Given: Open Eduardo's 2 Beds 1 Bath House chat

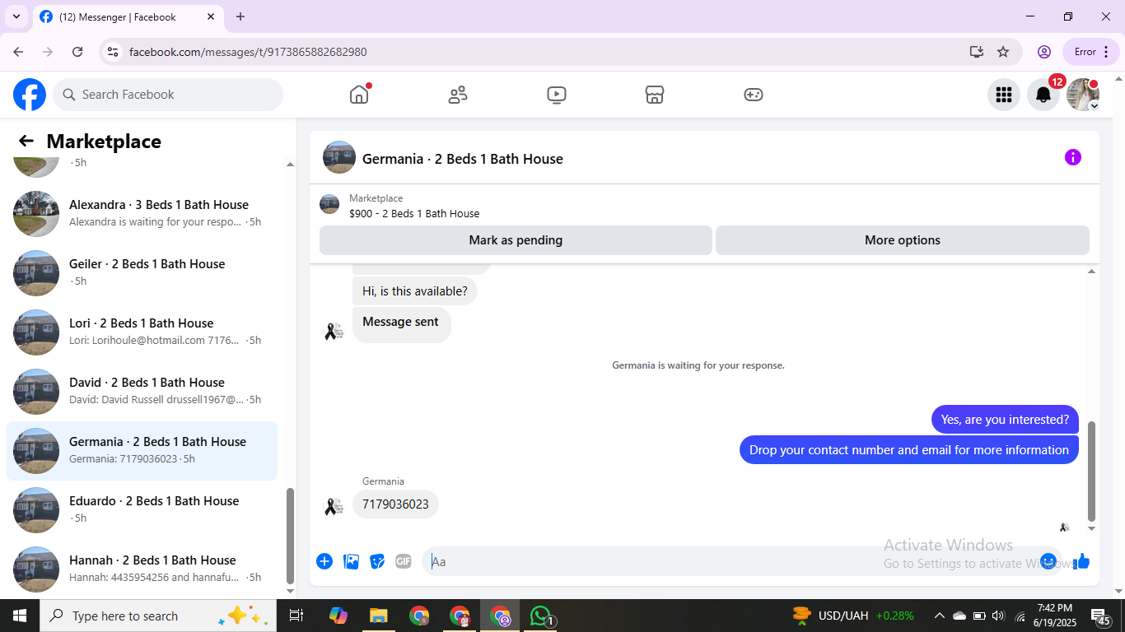Looking at the screenshot, I should pyautogui.click(x=142, y=510).
